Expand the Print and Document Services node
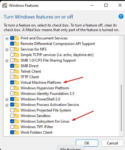The image size is (125, 150). pyautogui.click(x=7, y=39)
